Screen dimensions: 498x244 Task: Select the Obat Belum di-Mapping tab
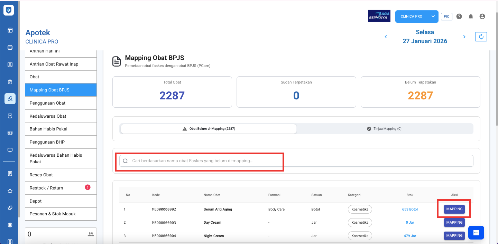pyautogui.click(x=209, y=129)
